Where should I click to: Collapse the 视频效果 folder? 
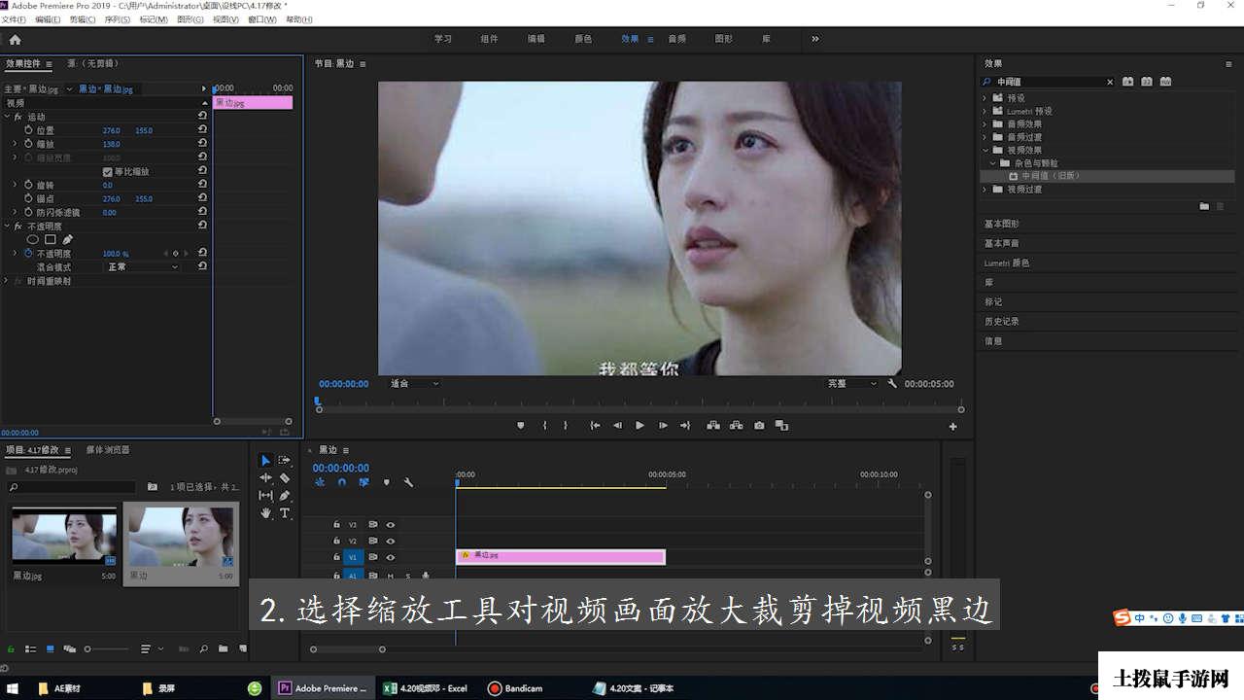985,151
